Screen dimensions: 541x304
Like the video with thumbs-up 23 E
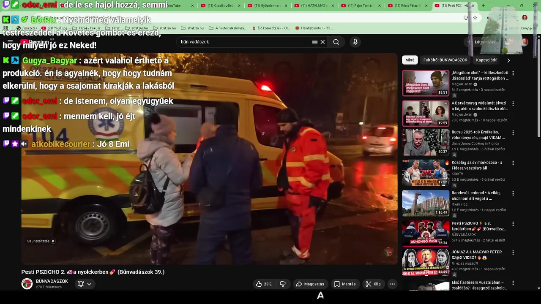(x=264, y=284)
